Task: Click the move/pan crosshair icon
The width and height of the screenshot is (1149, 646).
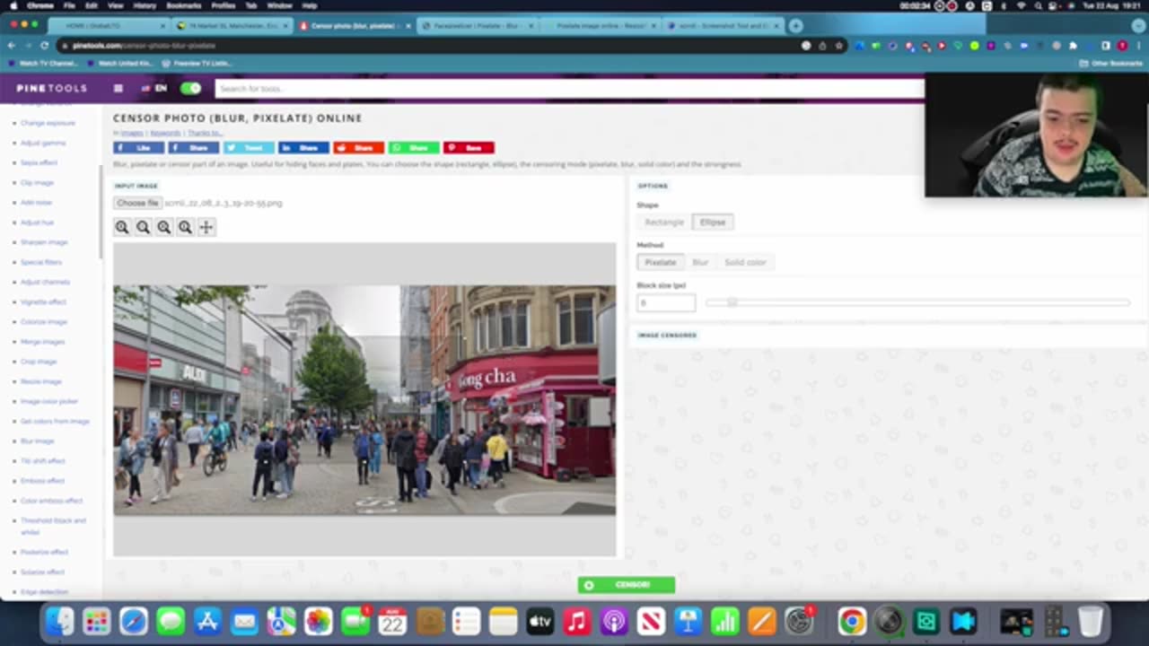Action: click(206, 227)
